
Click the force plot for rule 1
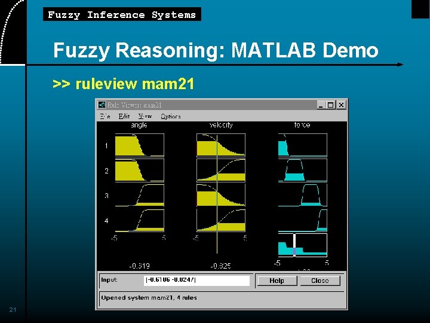[303, 145]
